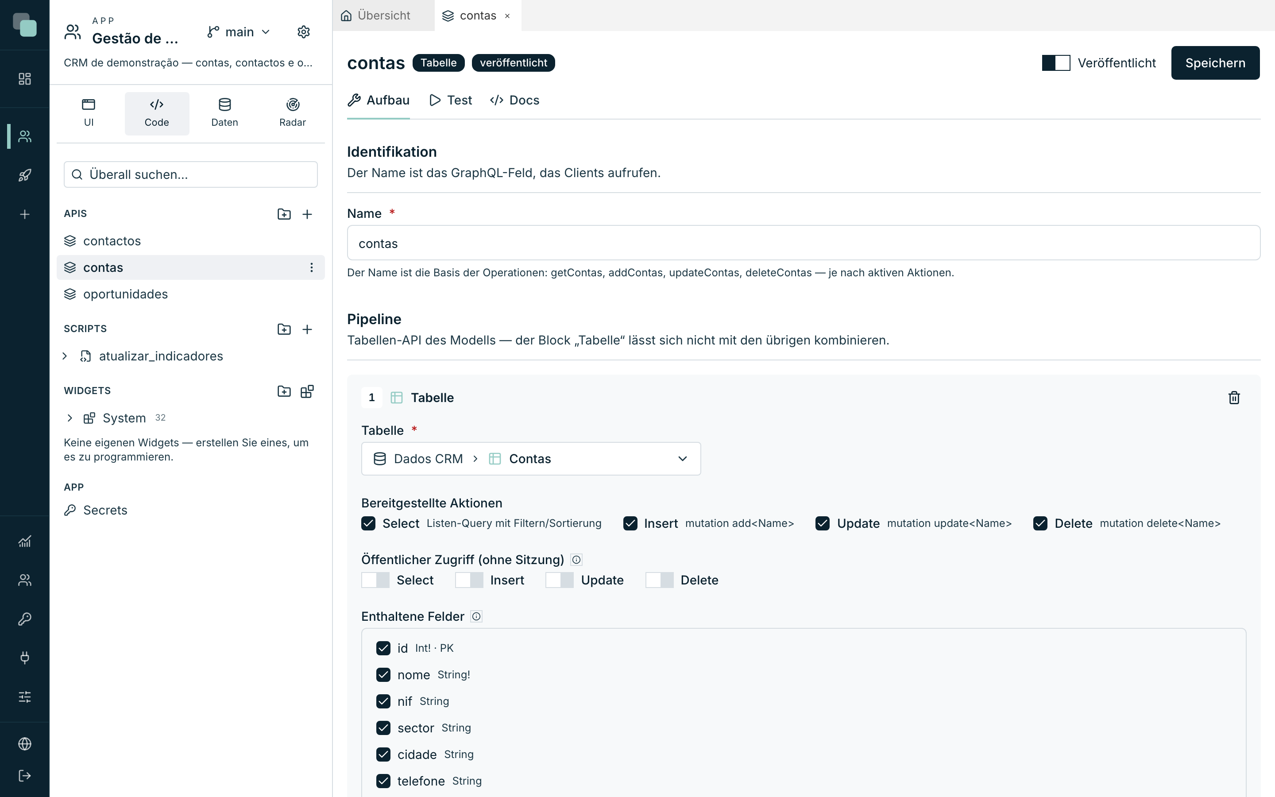The width and height of the screenshot is (1275, 797).
Task: Enable public Delete access toggle
Action: click(659, 580)
